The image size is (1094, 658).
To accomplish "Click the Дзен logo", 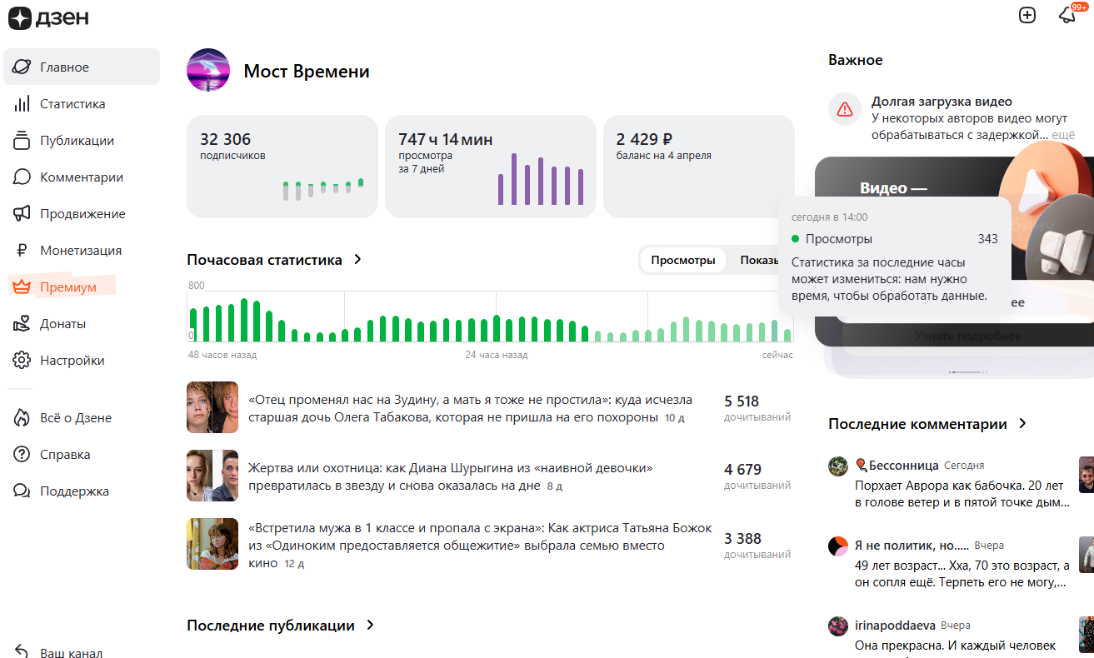I will [48, 17].
